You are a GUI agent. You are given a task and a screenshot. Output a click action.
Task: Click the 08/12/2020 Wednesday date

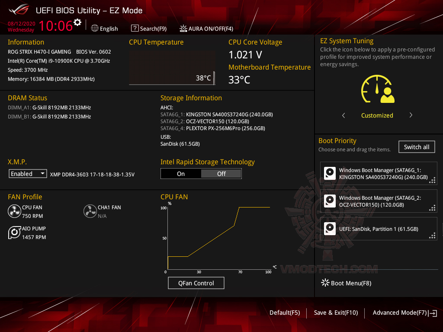click(21, 26)
